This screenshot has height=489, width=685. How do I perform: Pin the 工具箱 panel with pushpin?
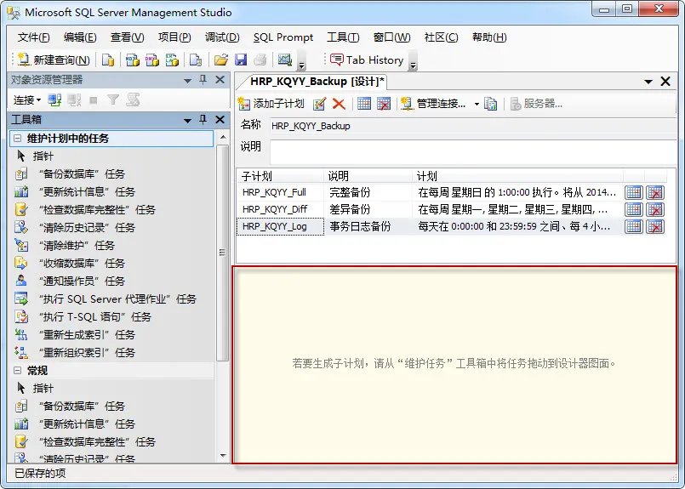(203, 119)
